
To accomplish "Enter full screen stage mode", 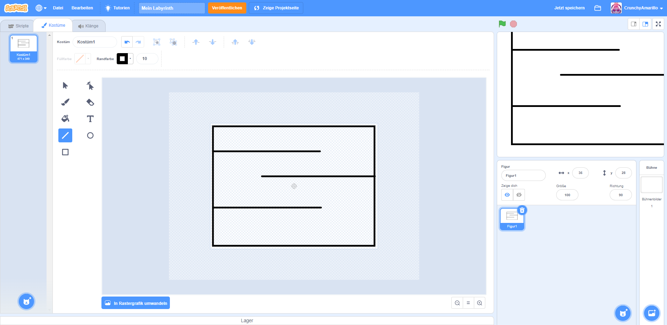I will click(x=658, y=24).
